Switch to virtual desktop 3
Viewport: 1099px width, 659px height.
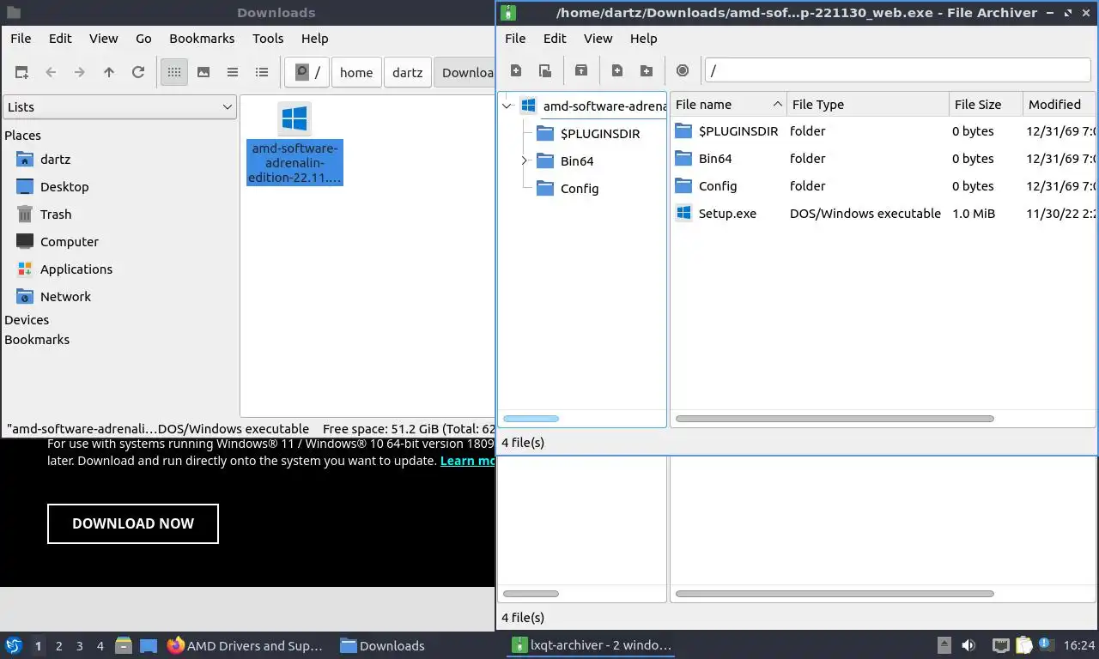(x=80, y=646)
